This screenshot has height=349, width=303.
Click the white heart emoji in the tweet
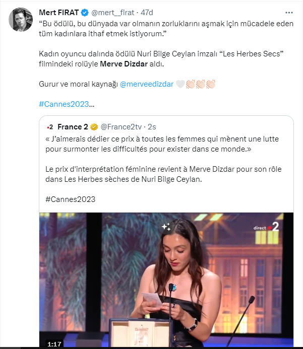(x=179, y=85)
